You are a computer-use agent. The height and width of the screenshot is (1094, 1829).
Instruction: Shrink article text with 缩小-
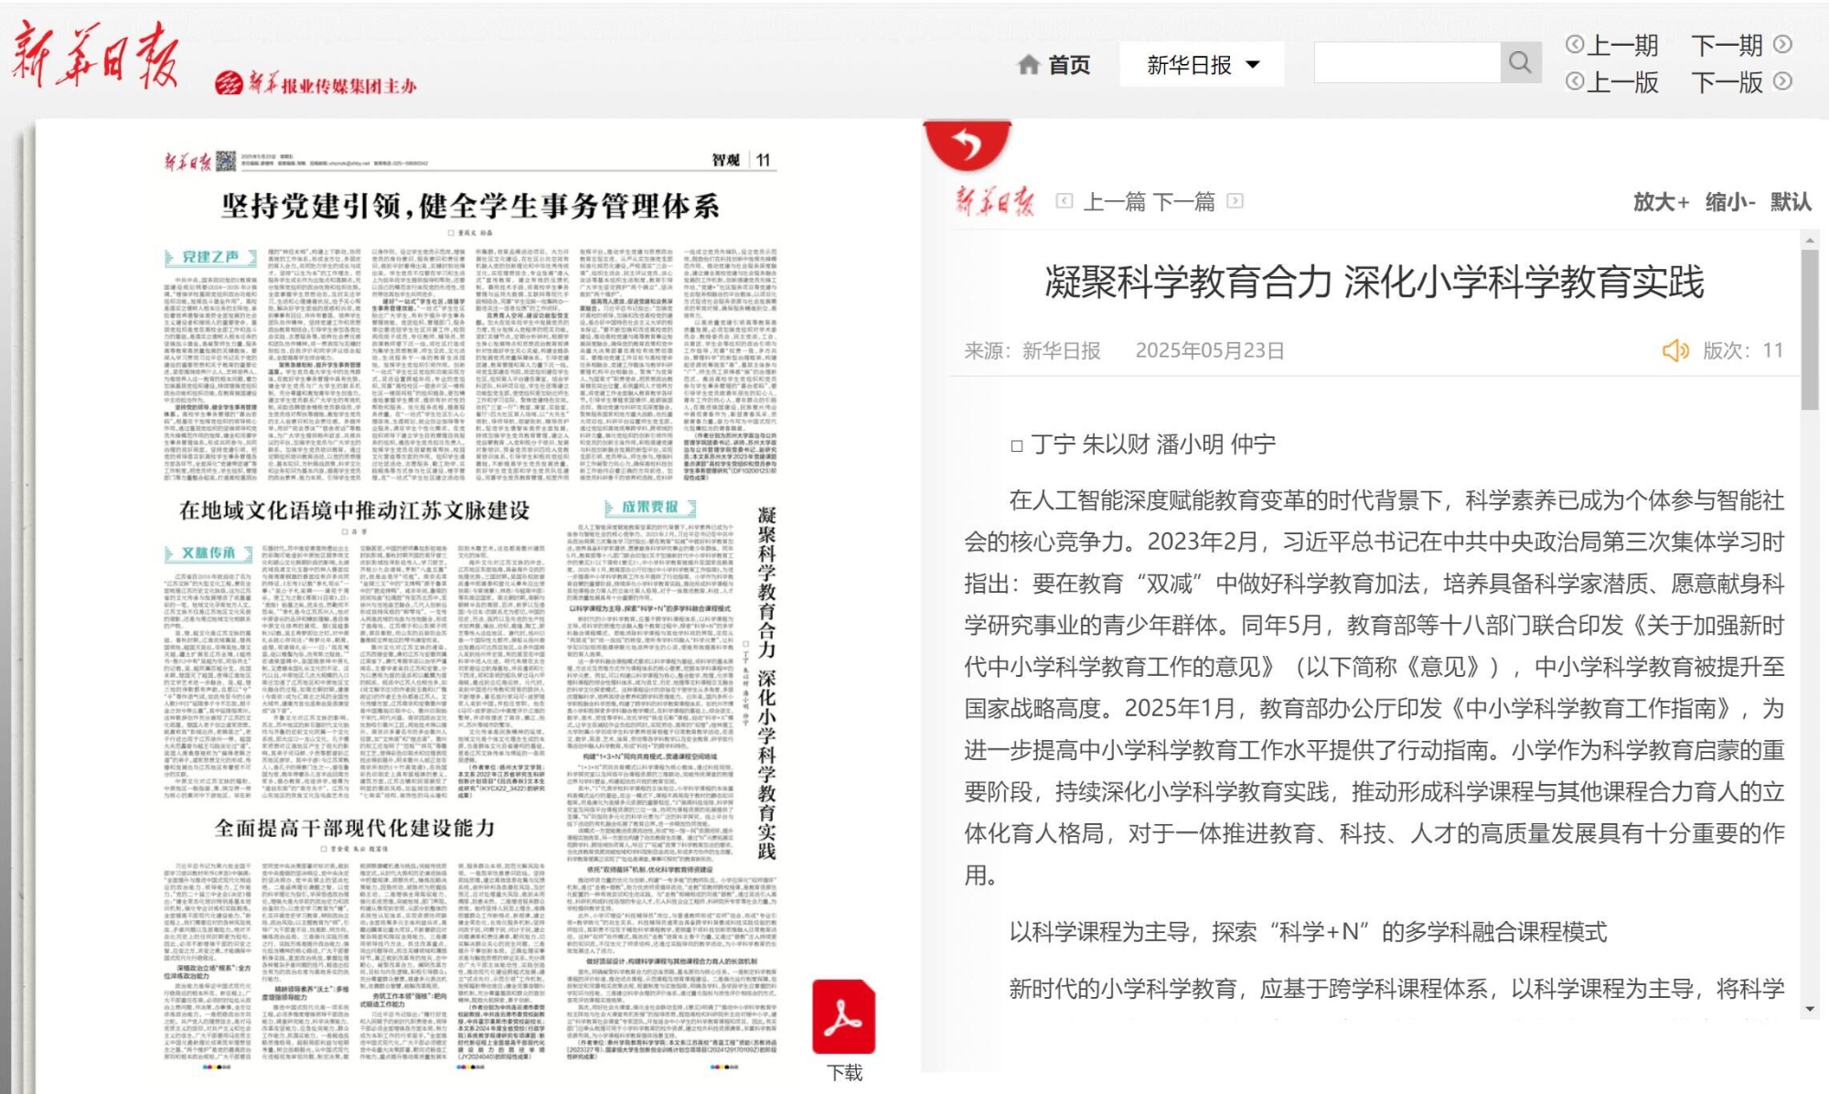coord(1729,201)
